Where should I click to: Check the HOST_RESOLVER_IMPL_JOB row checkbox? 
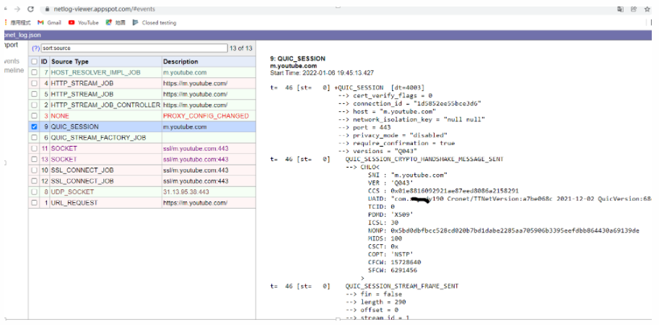pyautogui.click(x=34, y=72)
